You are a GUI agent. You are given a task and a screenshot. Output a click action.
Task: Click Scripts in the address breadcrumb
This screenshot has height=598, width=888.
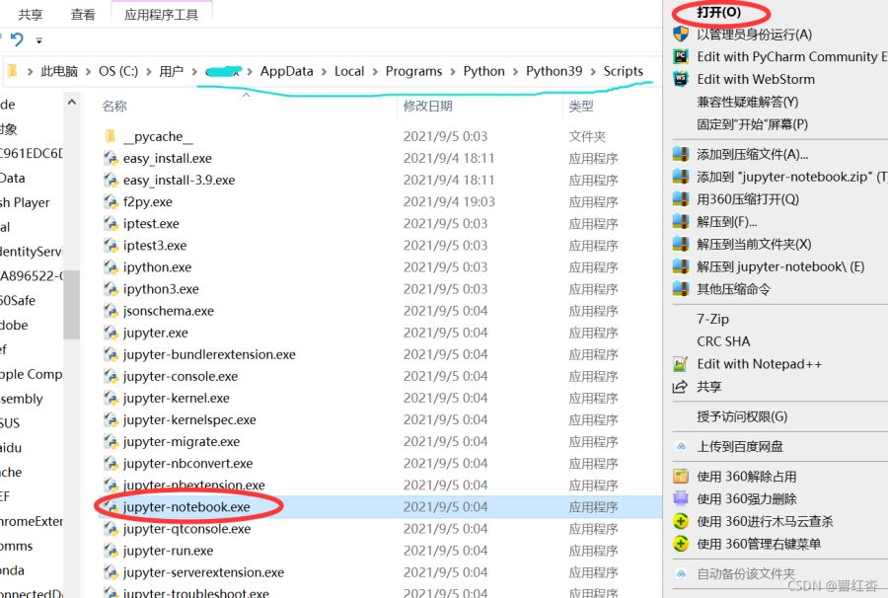[623, 71]
